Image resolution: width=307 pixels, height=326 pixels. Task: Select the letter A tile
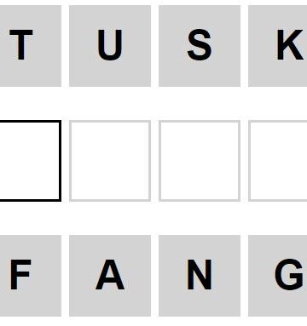point(110,276)
